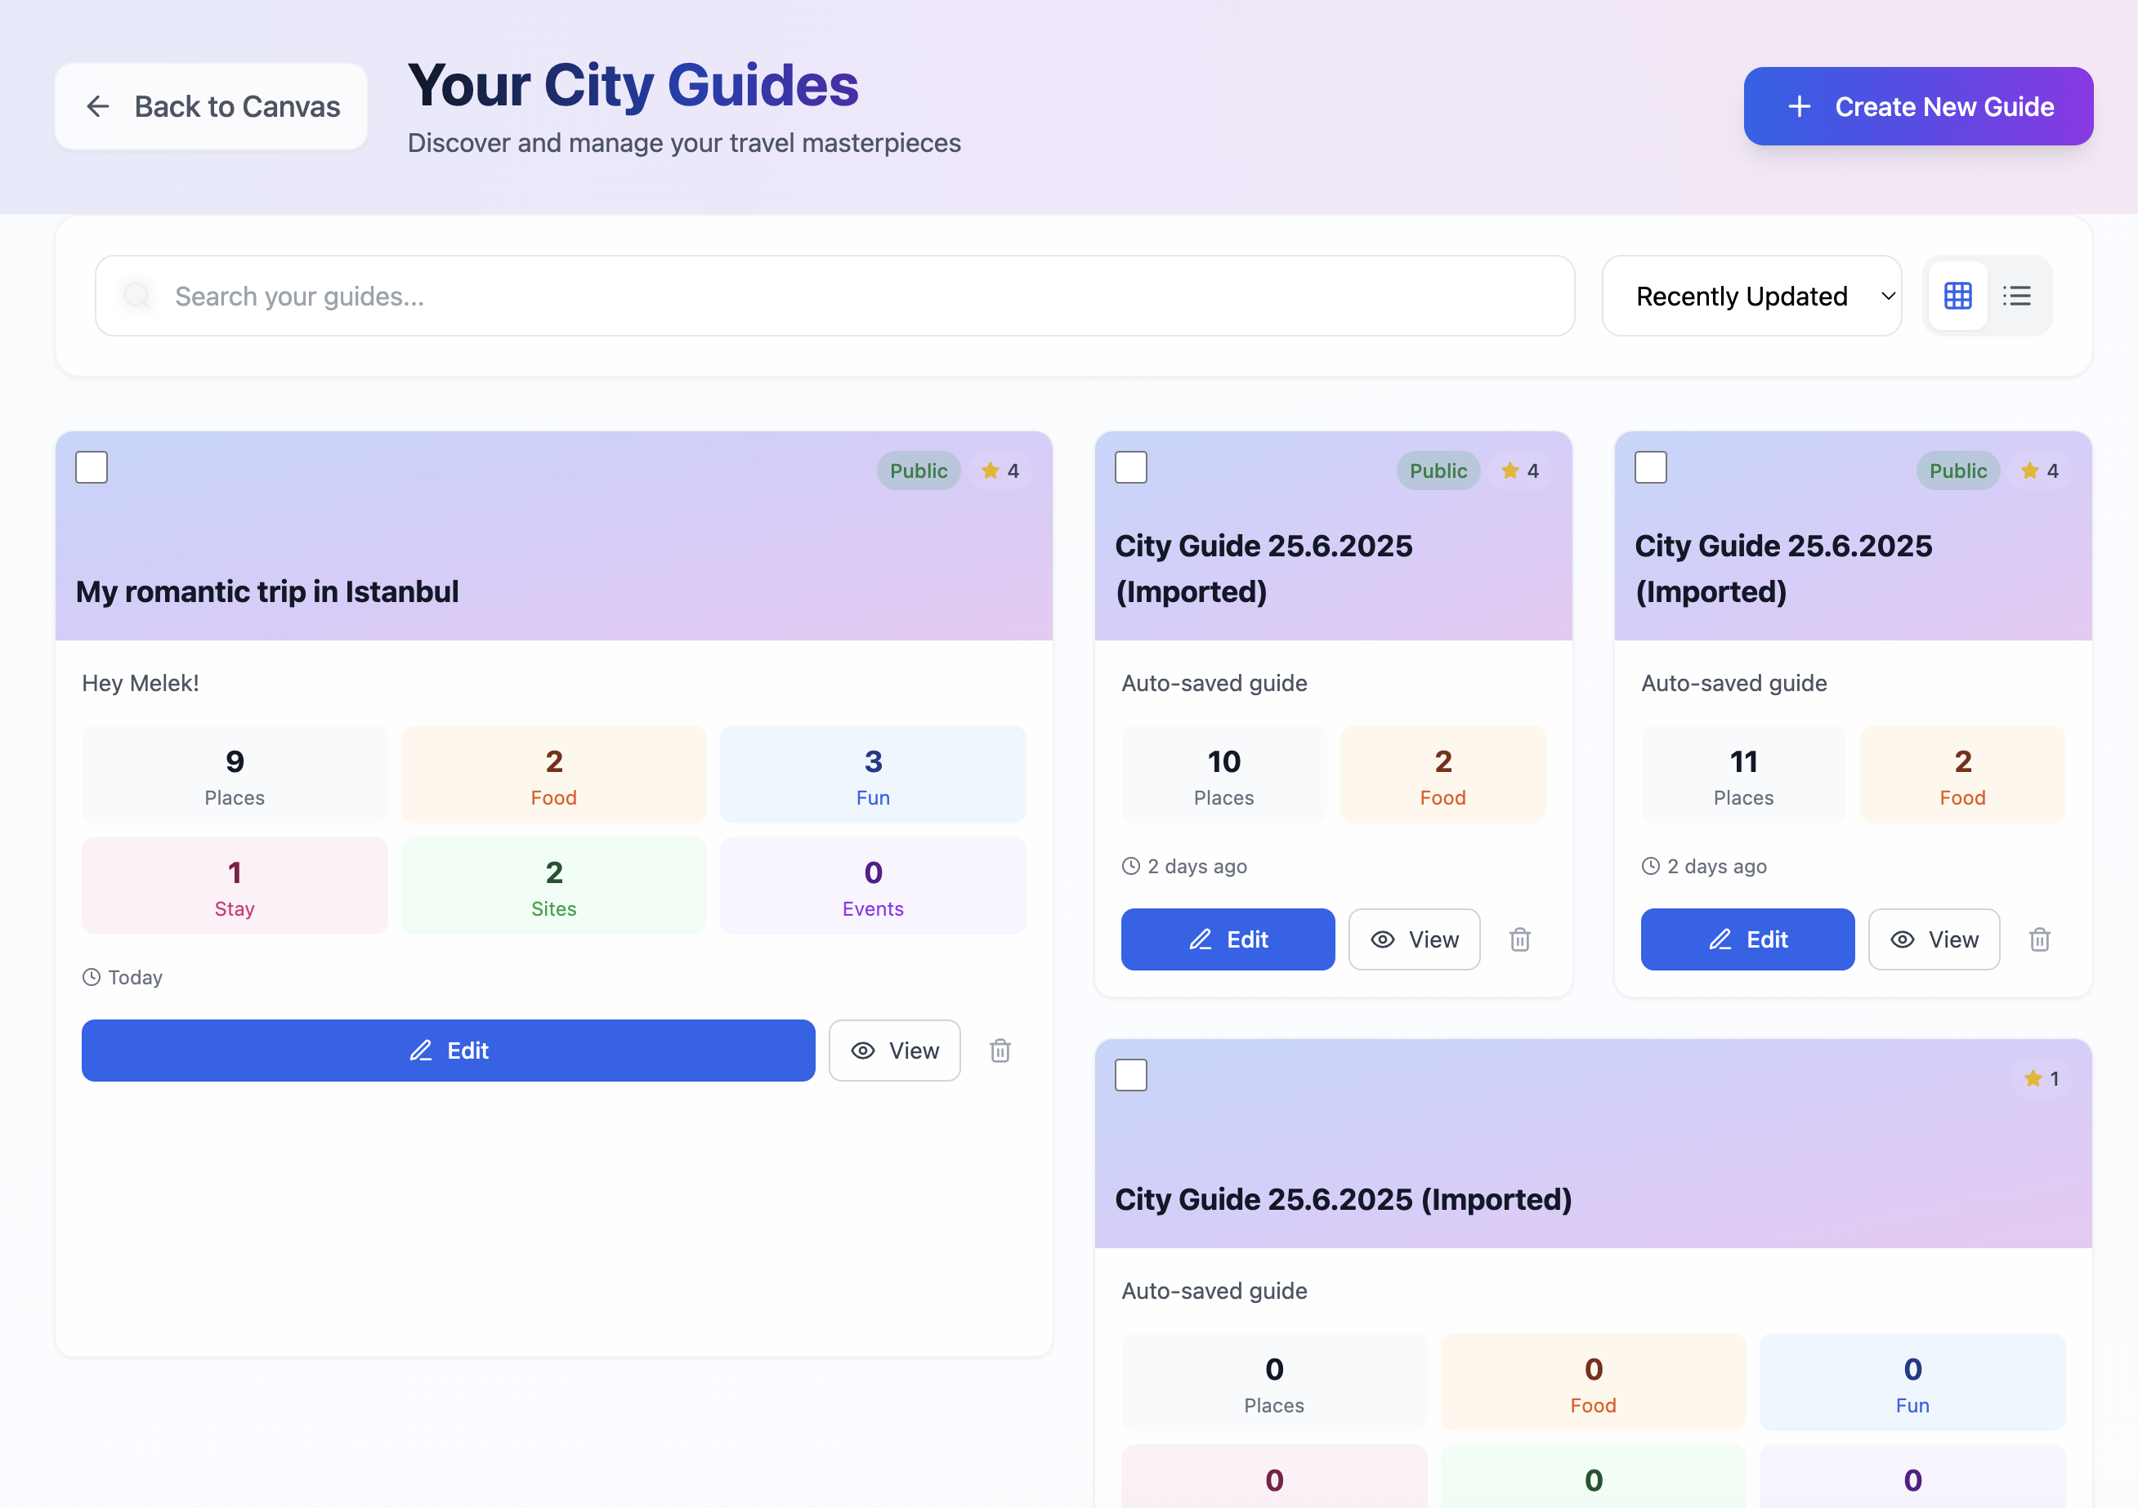View the guide with 10 Places
This screenshot has width=2138, height=1508.
(x=1414, y=939)
